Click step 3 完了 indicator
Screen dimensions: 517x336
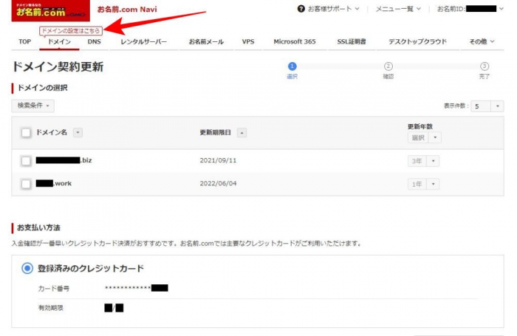(x=484, y=70)
